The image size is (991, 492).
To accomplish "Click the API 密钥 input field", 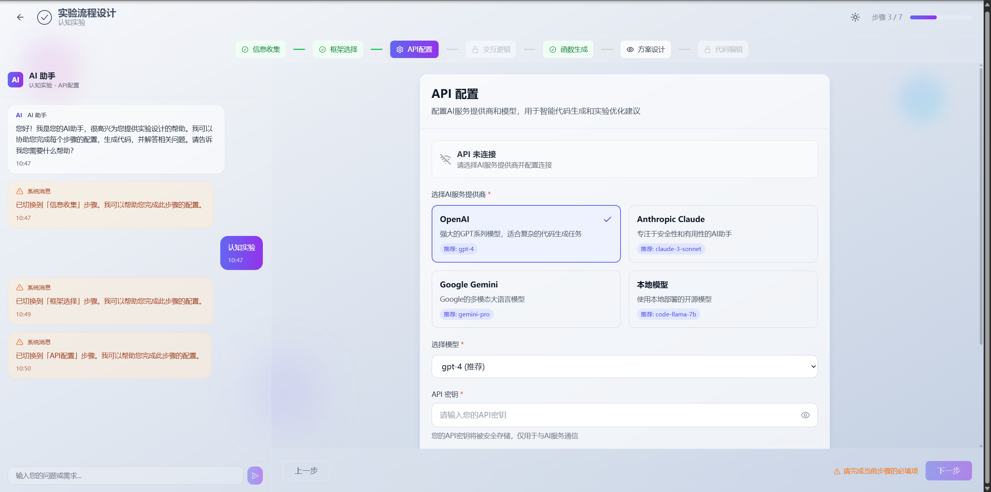I will 624,415.
